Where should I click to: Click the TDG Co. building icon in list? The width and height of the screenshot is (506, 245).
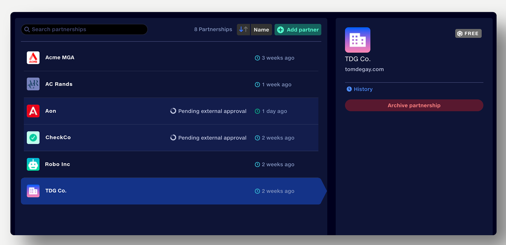33,191
